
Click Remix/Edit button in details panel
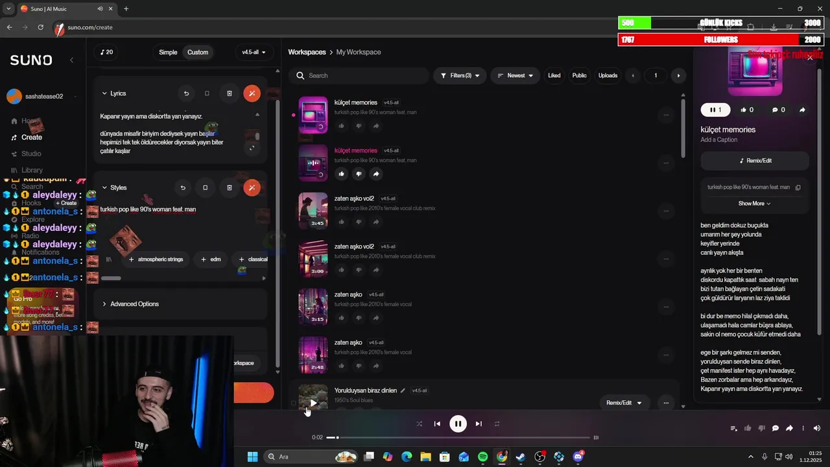(x=755, y=161)
